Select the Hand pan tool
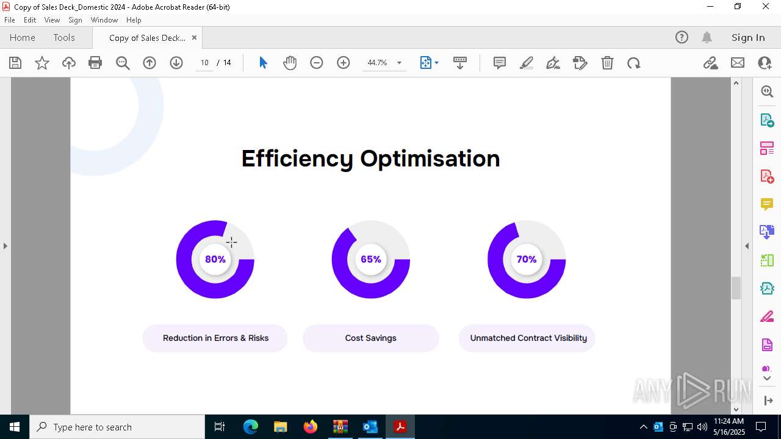The width and height of the screenshot is (781, 439). coord(290,63)
